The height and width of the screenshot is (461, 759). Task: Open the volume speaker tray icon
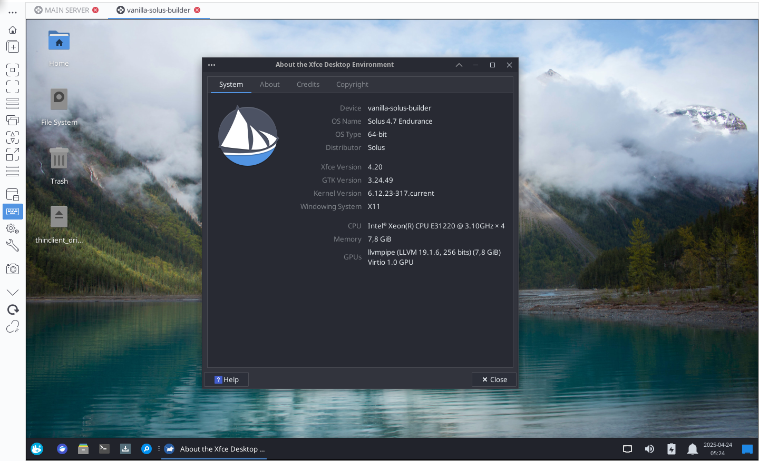click(649, 449)
